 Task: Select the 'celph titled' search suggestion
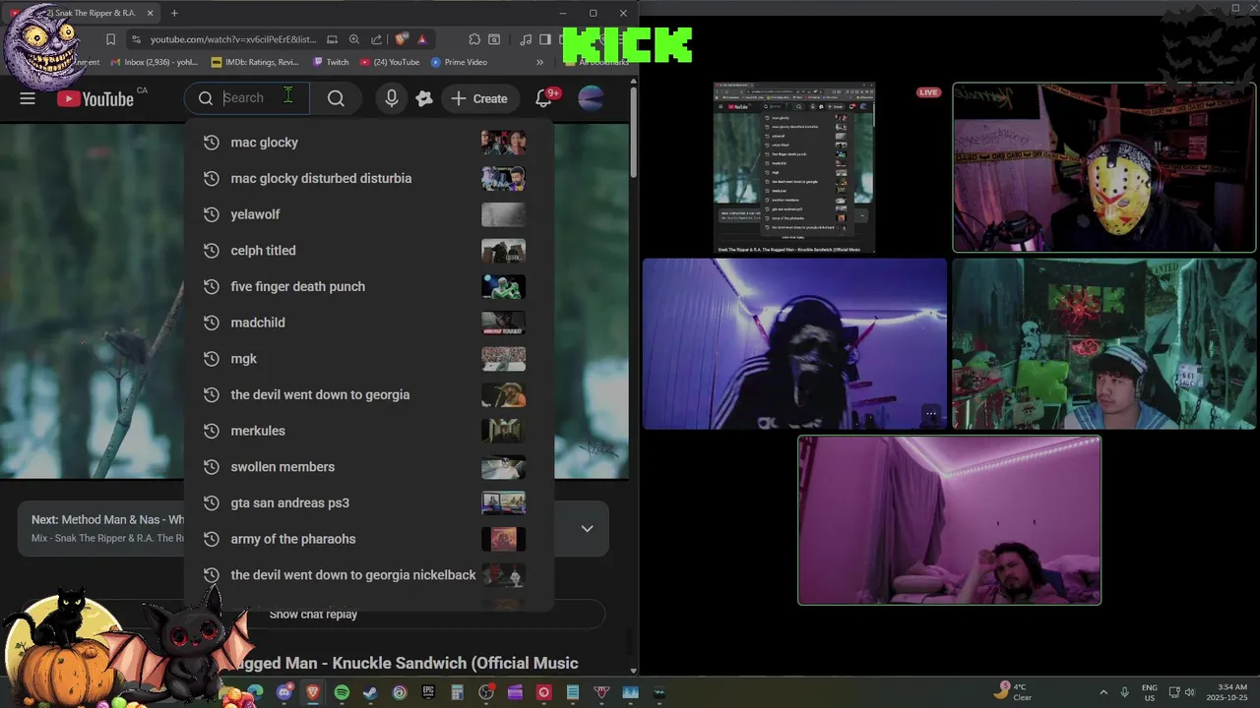point(368,251)
